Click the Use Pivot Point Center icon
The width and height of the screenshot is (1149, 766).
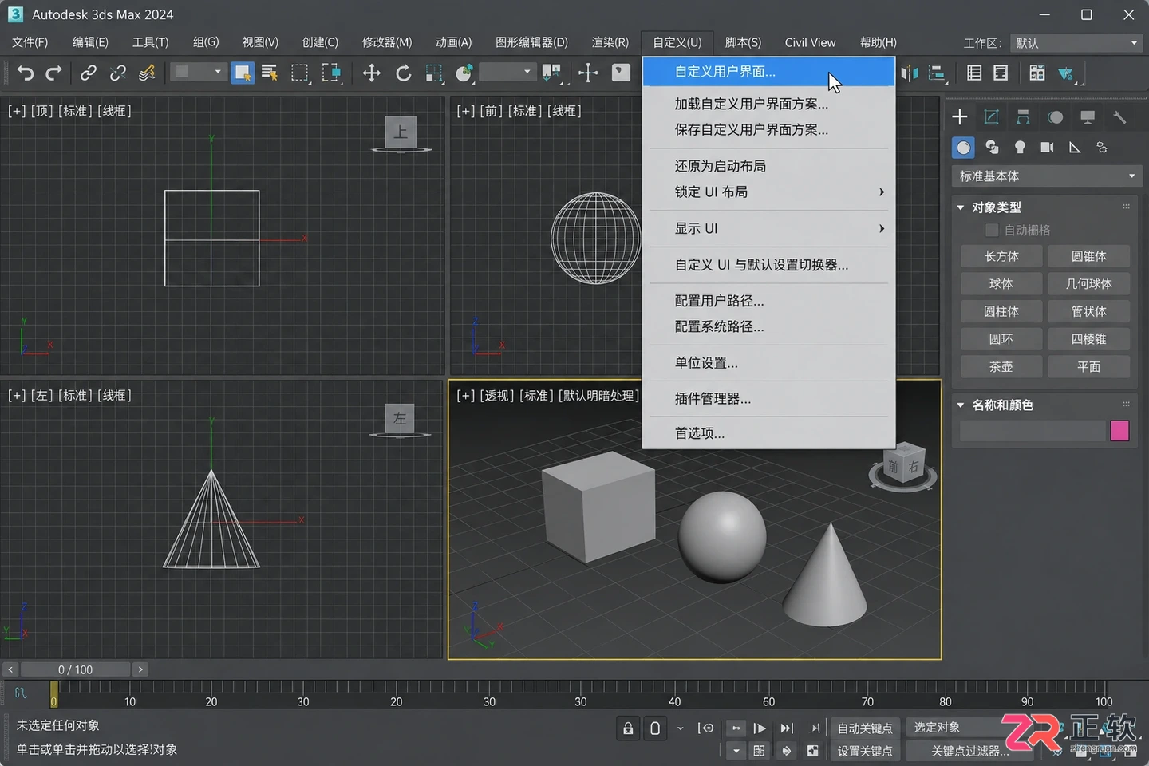(x=551, y=73)
